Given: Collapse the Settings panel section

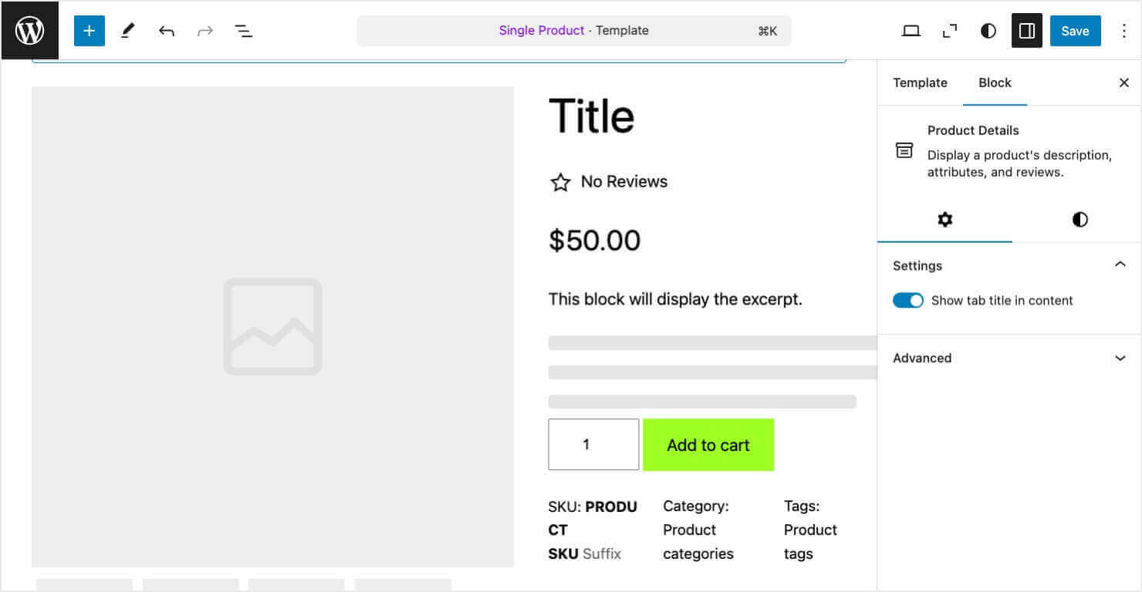Looking at the screenshot, I should point(1009,265).
